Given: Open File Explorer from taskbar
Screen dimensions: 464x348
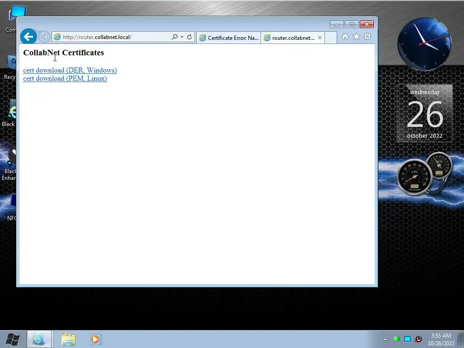Looking at the screenshot, I should (69, 339).
